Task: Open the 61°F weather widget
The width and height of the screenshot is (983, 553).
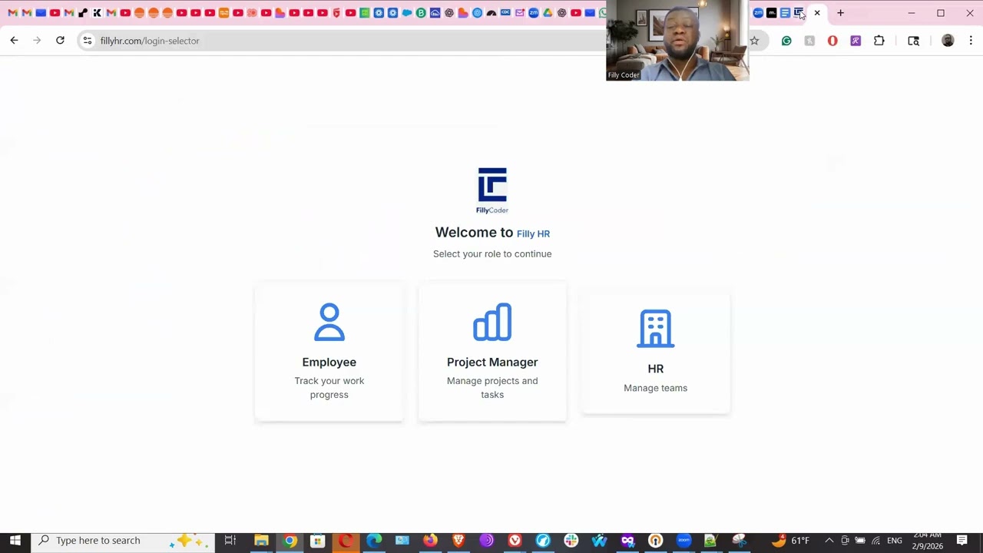Action: (x=790, y=541)
